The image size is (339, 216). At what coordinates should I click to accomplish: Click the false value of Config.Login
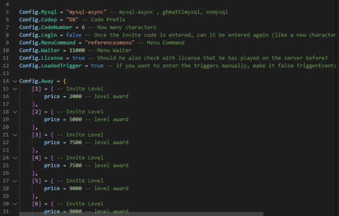74,35
